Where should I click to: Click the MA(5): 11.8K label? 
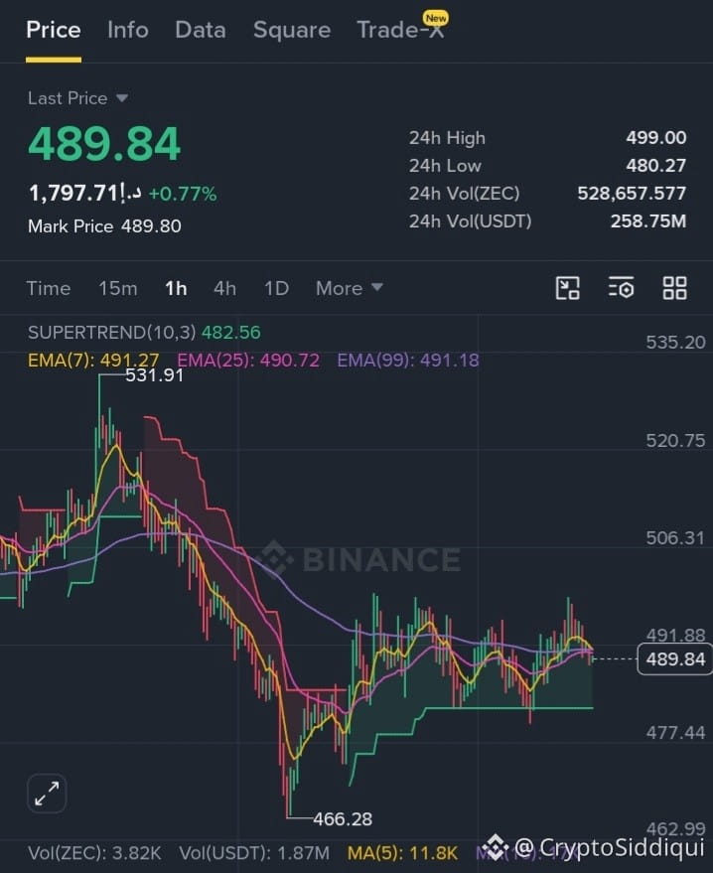click(402, 853)
